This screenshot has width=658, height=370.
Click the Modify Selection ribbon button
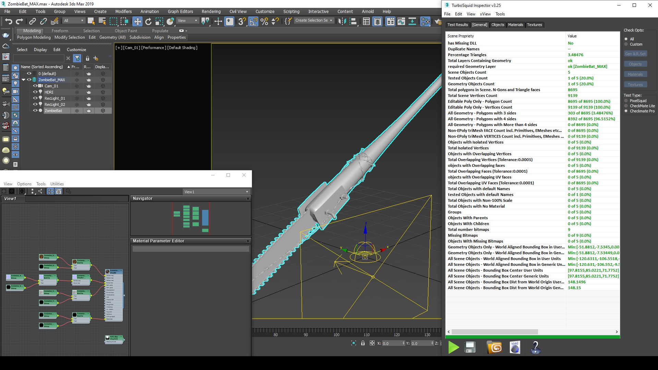[70, 37]
